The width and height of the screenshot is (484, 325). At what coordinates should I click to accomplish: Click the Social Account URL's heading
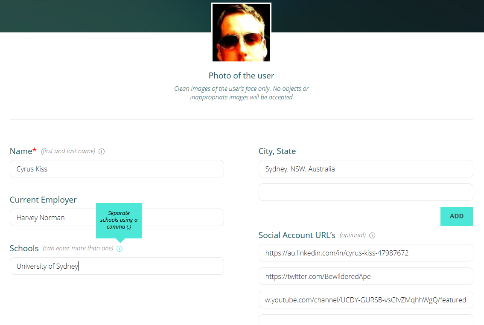pyautogui.click(x=297, y=235)
